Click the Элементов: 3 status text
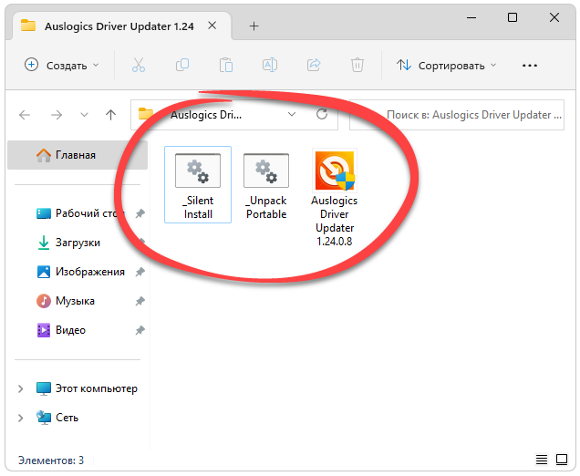The width and height of the screenshot is (580, 476). coord(51,460)
